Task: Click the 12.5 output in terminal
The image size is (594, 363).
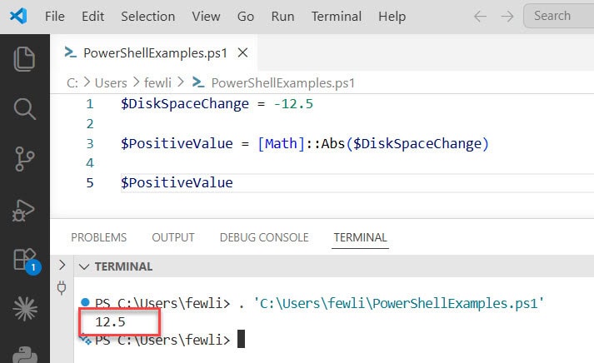Action: pyautogui.click(x=110, y=322)
